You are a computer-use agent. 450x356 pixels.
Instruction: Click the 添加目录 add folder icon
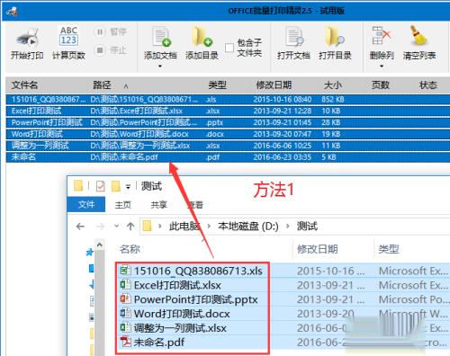coord(202,37)
